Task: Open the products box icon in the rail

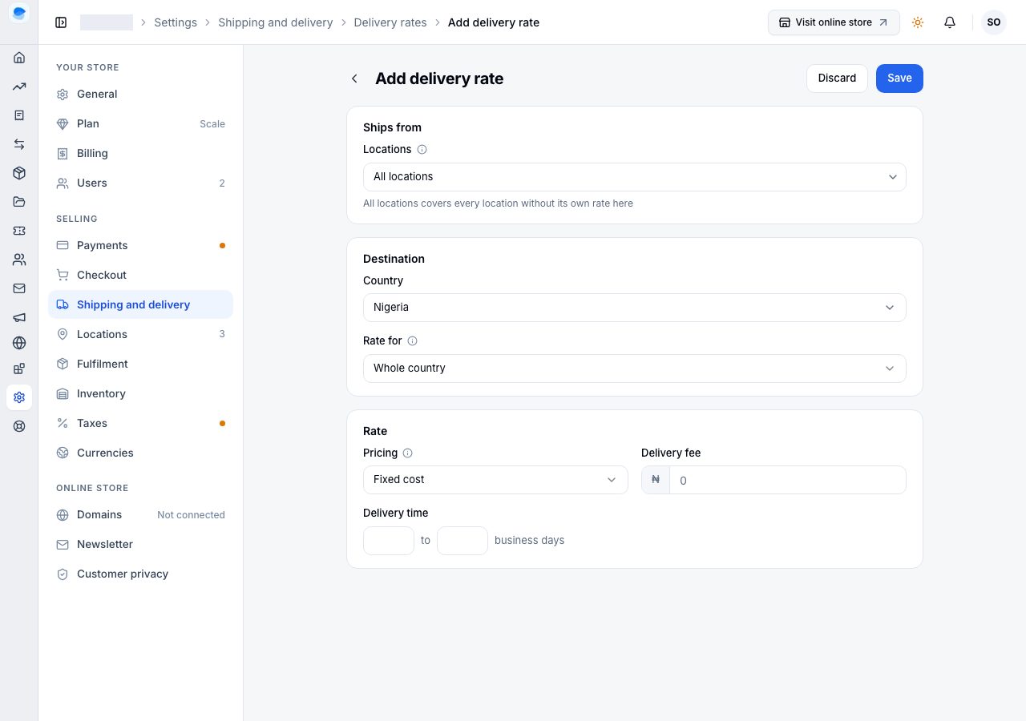Action: tap(19, 173)
